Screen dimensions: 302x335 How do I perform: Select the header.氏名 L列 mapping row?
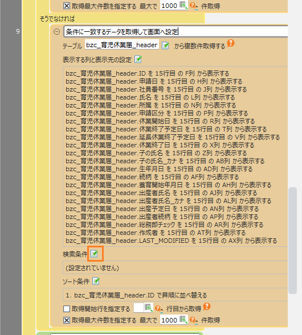(150, 97)
